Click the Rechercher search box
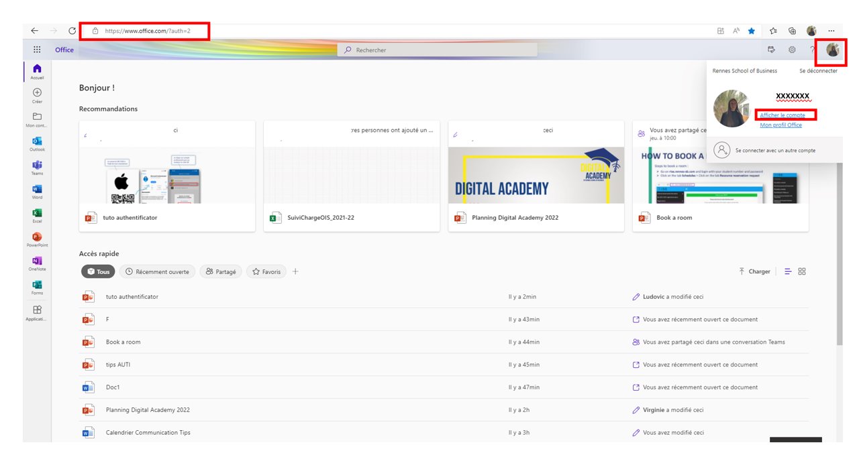859x465 pixels. pyautogui.click(x=438, y=50)
